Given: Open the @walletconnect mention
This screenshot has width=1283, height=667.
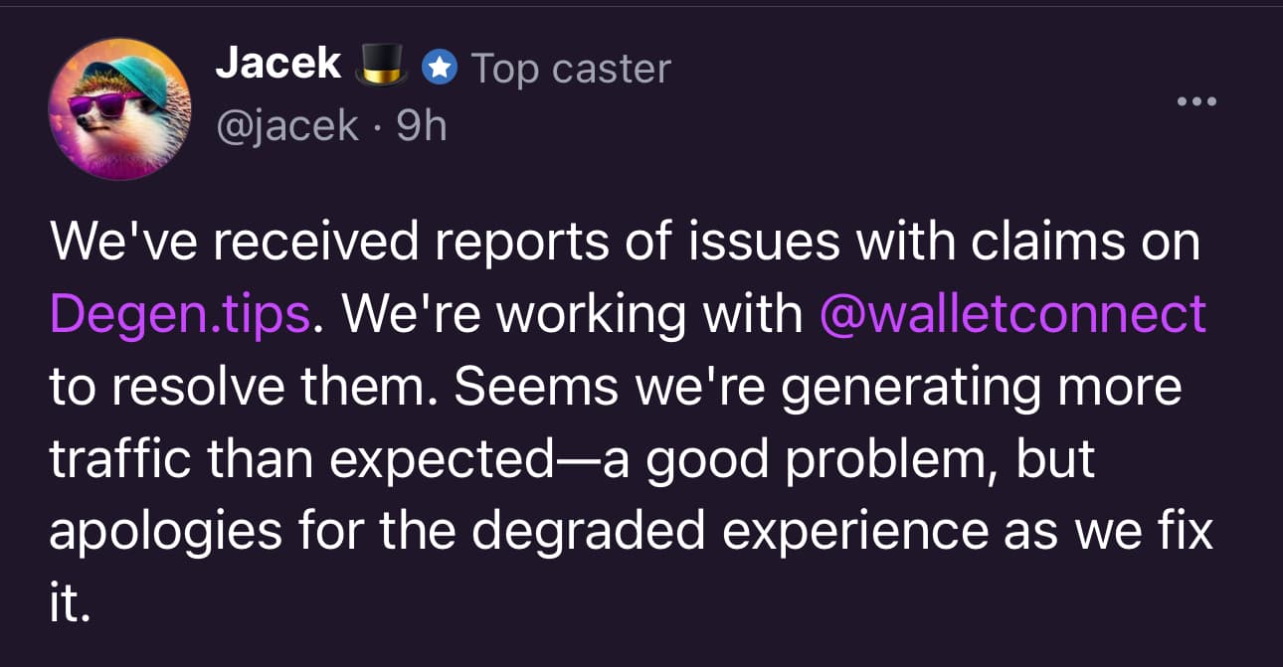Looking at the screenshot, I should point(1012,314).
